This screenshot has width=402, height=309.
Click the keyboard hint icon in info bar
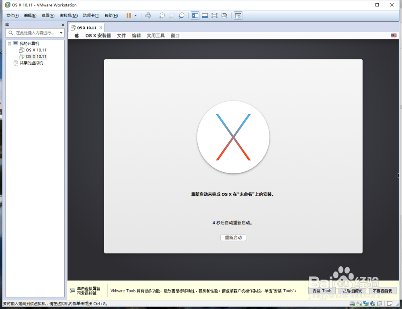coord(72,290)
